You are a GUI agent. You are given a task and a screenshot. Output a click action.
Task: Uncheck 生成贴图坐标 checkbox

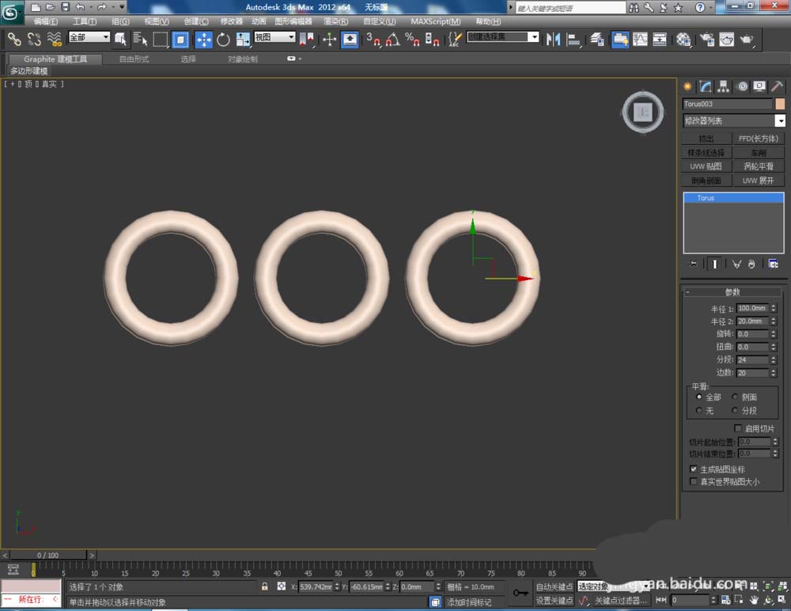coord(694,469)
